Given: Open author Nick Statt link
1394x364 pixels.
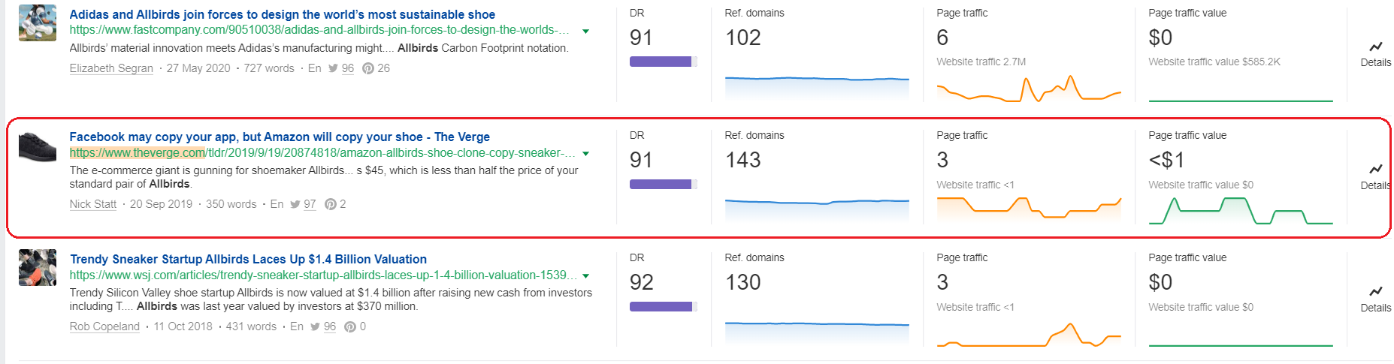Looking at the screenshot, I should (x=93, y=204).
